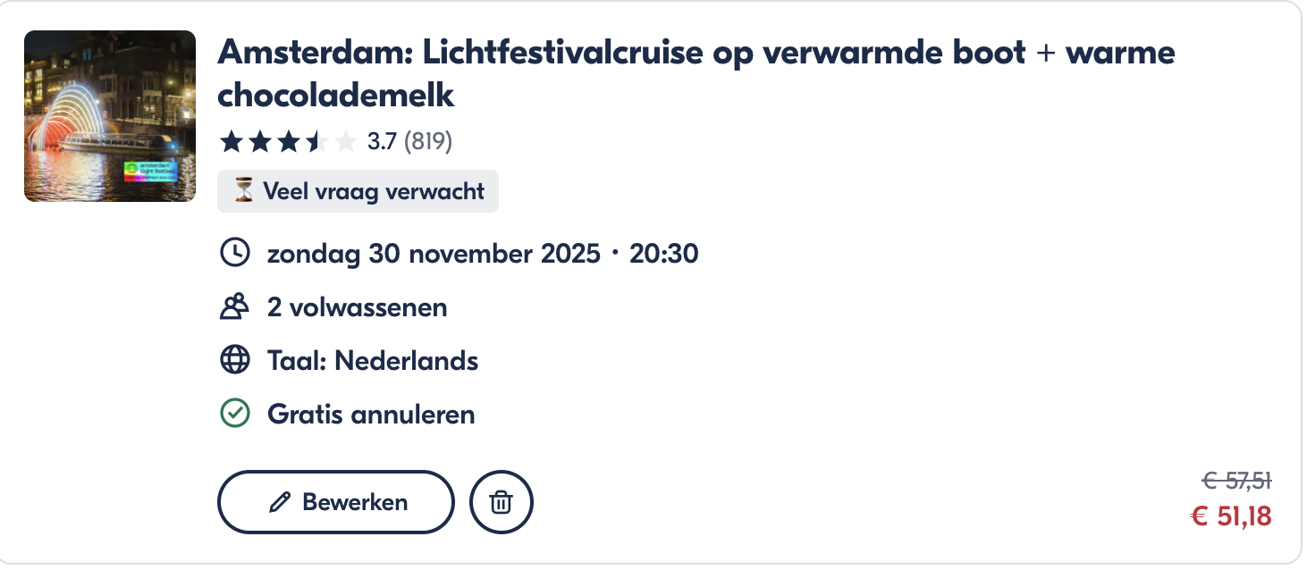Click the Veel vraag verwacht badge
This screenshot has height=570, width=1307.
pos(358,190)
